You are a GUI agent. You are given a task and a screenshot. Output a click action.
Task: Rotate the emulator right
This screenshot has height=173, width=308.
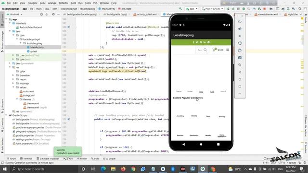[x=240, y=50]
